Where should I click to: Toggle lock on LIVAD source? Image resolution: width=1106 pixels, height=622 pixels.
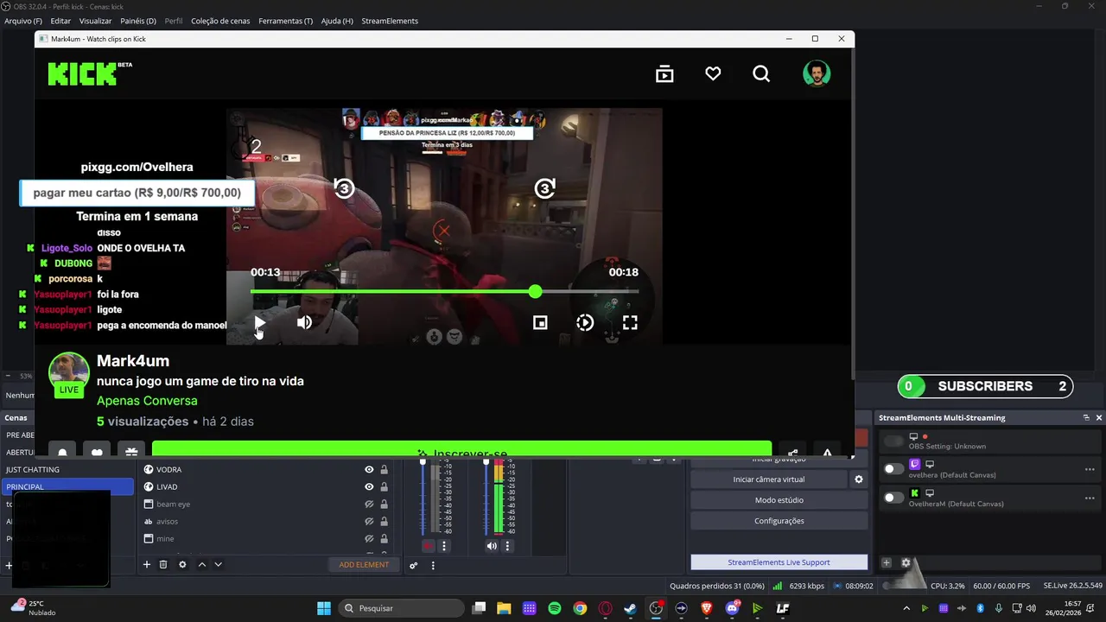pyautogui.click(x=384, y=486)
